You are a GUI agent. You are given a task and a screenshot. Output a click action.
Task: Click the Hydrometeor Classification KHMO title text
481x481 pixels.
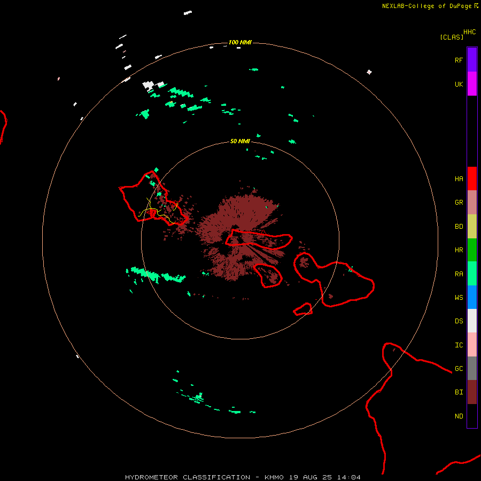point(243,477)
